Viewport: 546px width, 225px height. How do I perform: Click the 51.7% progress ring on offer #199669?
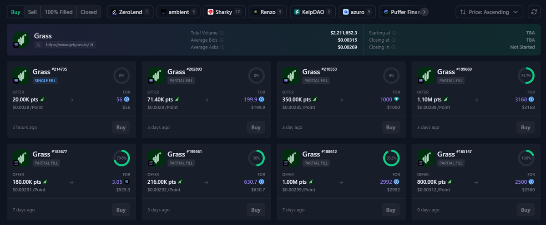[526, 76]
